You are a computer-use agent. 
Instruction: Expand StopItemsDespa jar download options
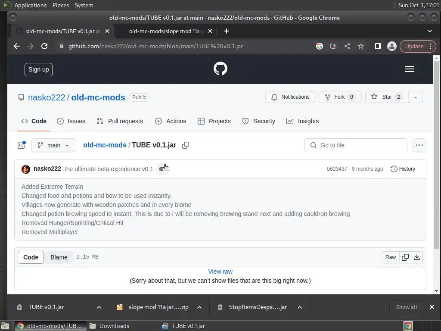[x=300, y=307]
